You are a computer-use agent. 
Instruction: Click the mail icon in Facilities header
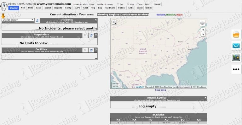(85, 50)
